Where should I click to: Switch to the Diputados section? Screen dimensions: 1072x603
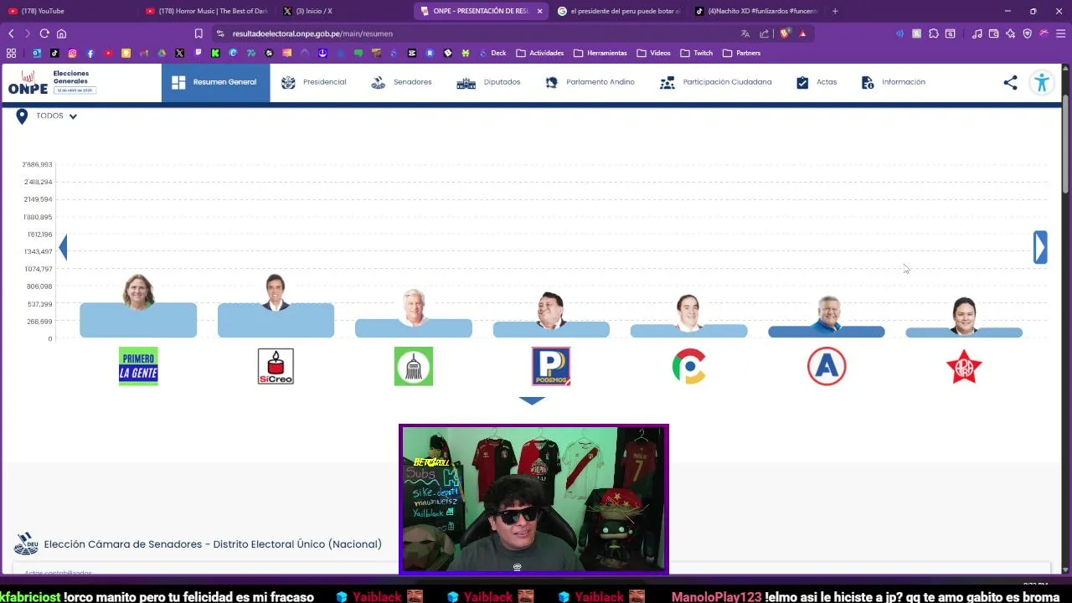coord(488,82)
